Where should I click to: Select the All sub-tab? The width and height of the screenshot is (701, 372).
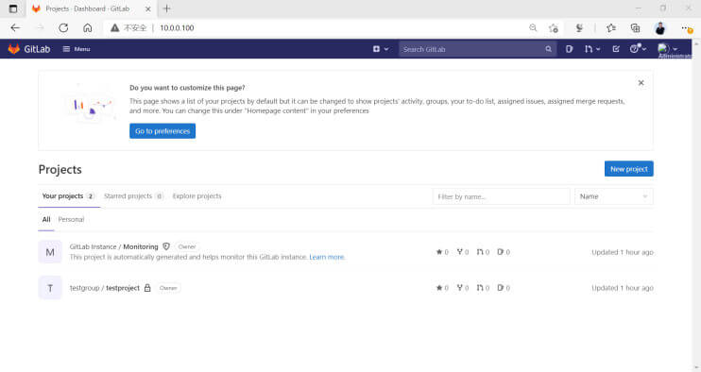tap(46, 219)
